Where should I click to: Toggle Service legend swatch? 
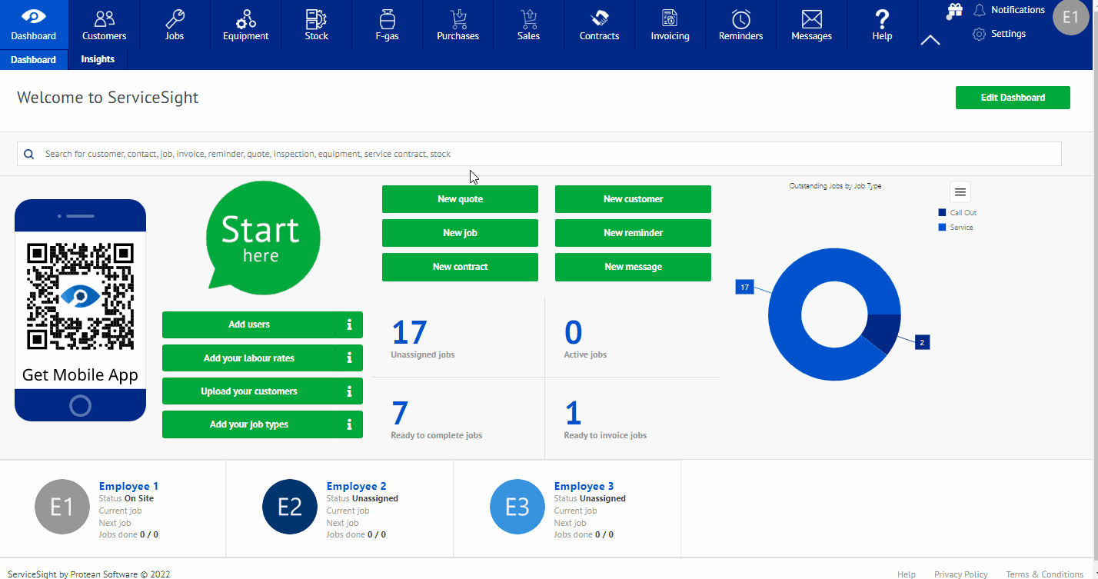942,228
